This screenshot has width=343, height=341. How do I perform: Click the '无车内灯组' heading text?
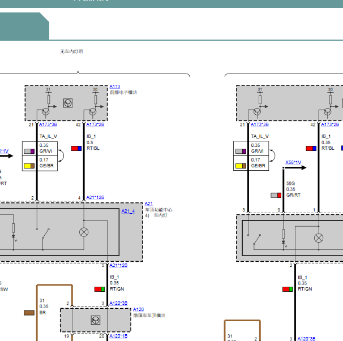point(71,51)
